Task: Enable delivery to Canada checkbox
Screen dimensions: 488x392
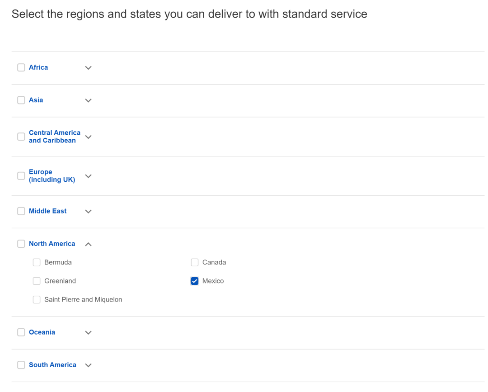Action: [x=195, y=262]
